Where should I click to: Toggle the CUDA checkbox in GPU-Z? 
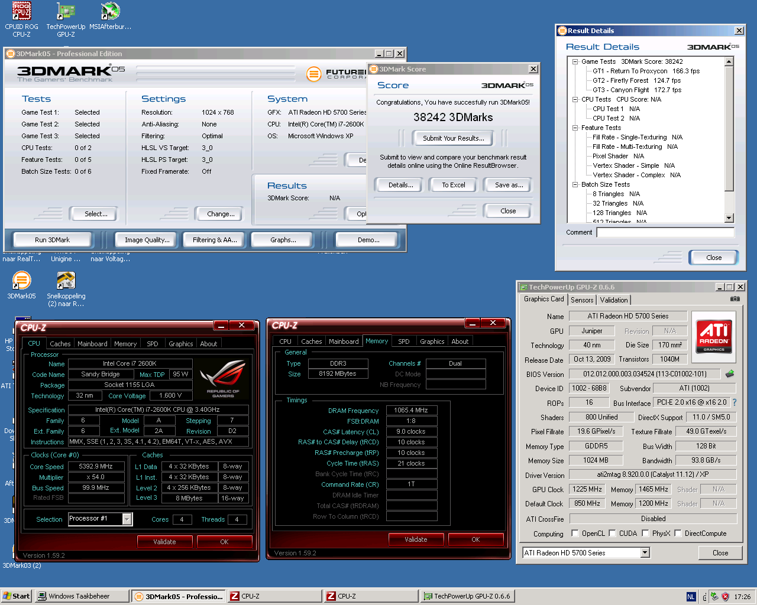[612, 533]
